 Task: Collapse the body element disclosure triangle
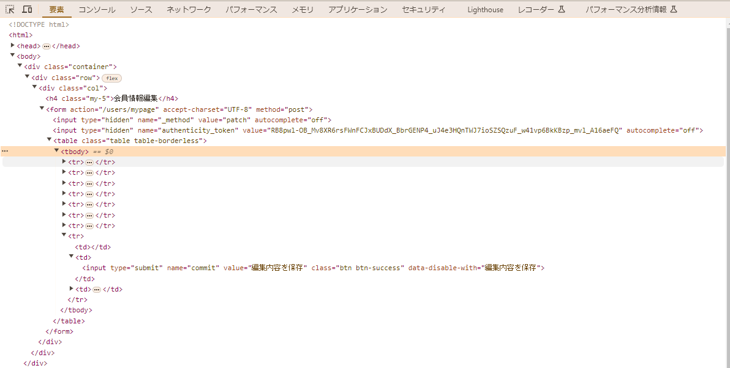point(12,56)
